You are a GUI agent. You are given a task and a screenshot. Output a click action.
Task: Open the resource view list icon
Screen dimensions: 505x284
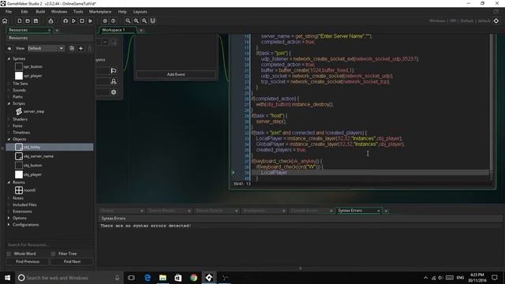click(x=72, y=48)
